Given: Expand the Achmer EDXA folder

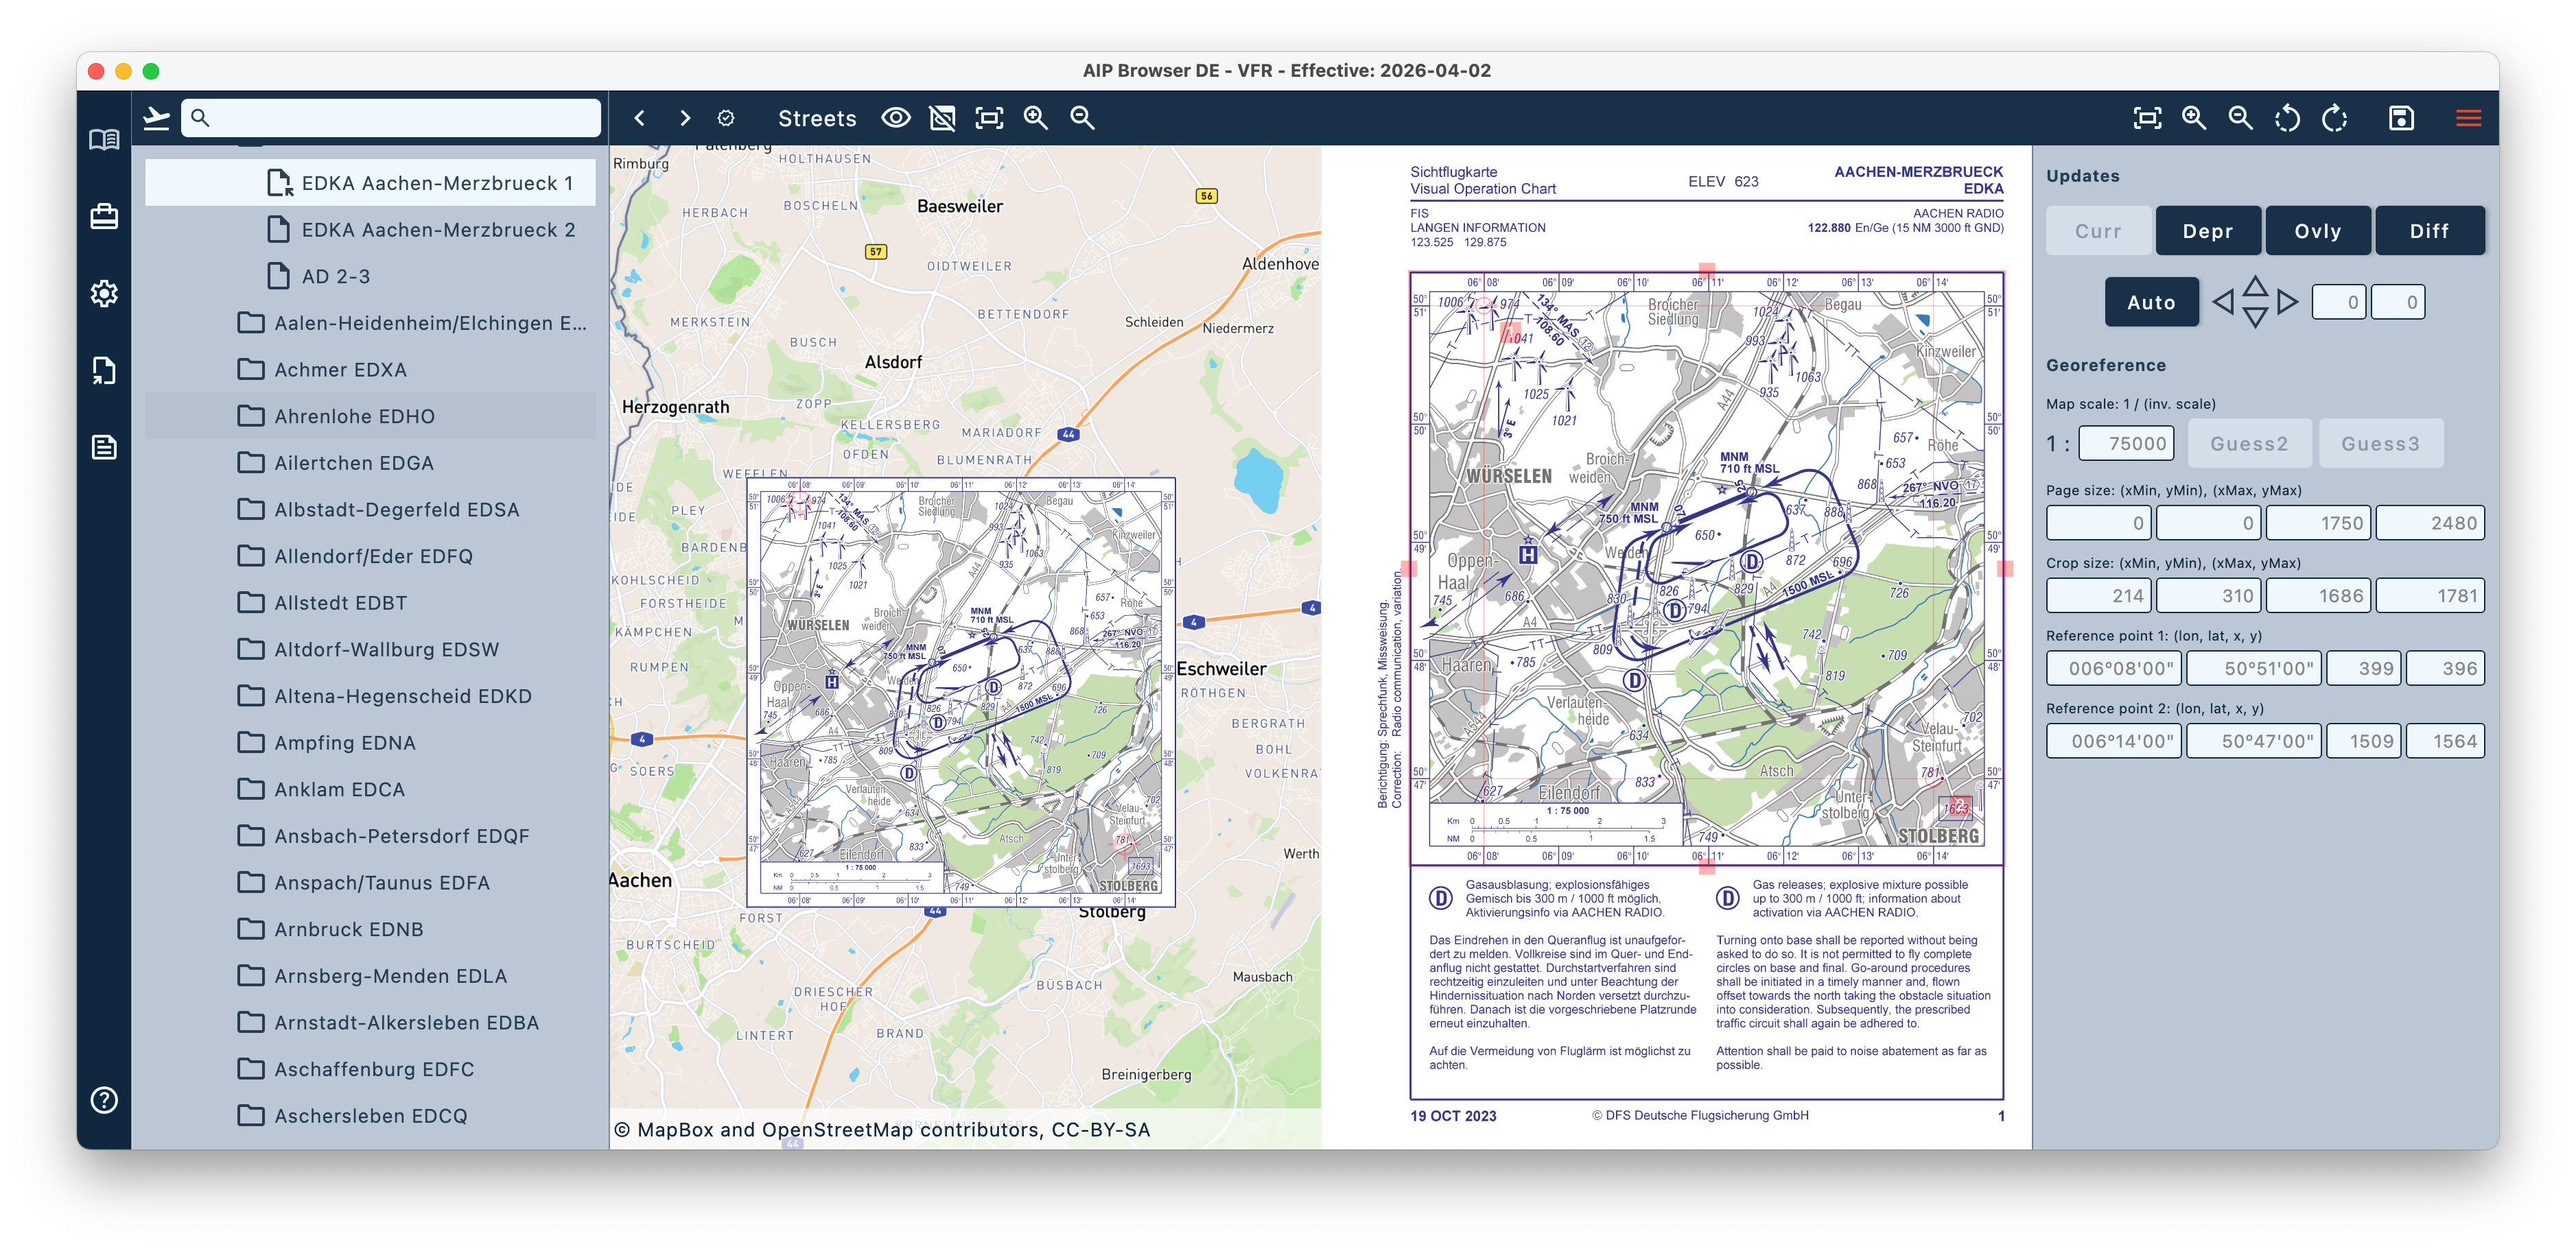Looking at the screenshot, I should point(370,370).
